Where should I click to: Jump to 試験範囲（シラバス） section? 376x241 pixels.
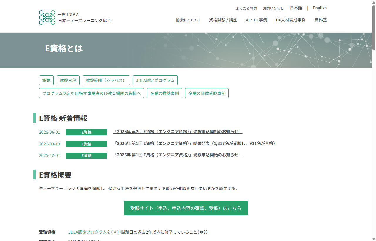(x=106, y=80)
